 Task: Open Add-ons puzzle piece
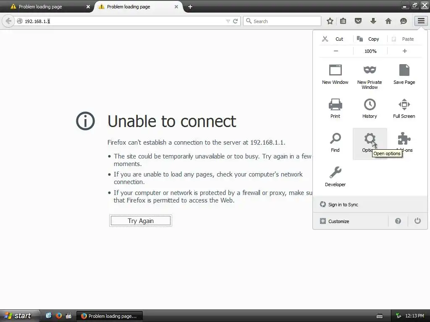point(404,138)
